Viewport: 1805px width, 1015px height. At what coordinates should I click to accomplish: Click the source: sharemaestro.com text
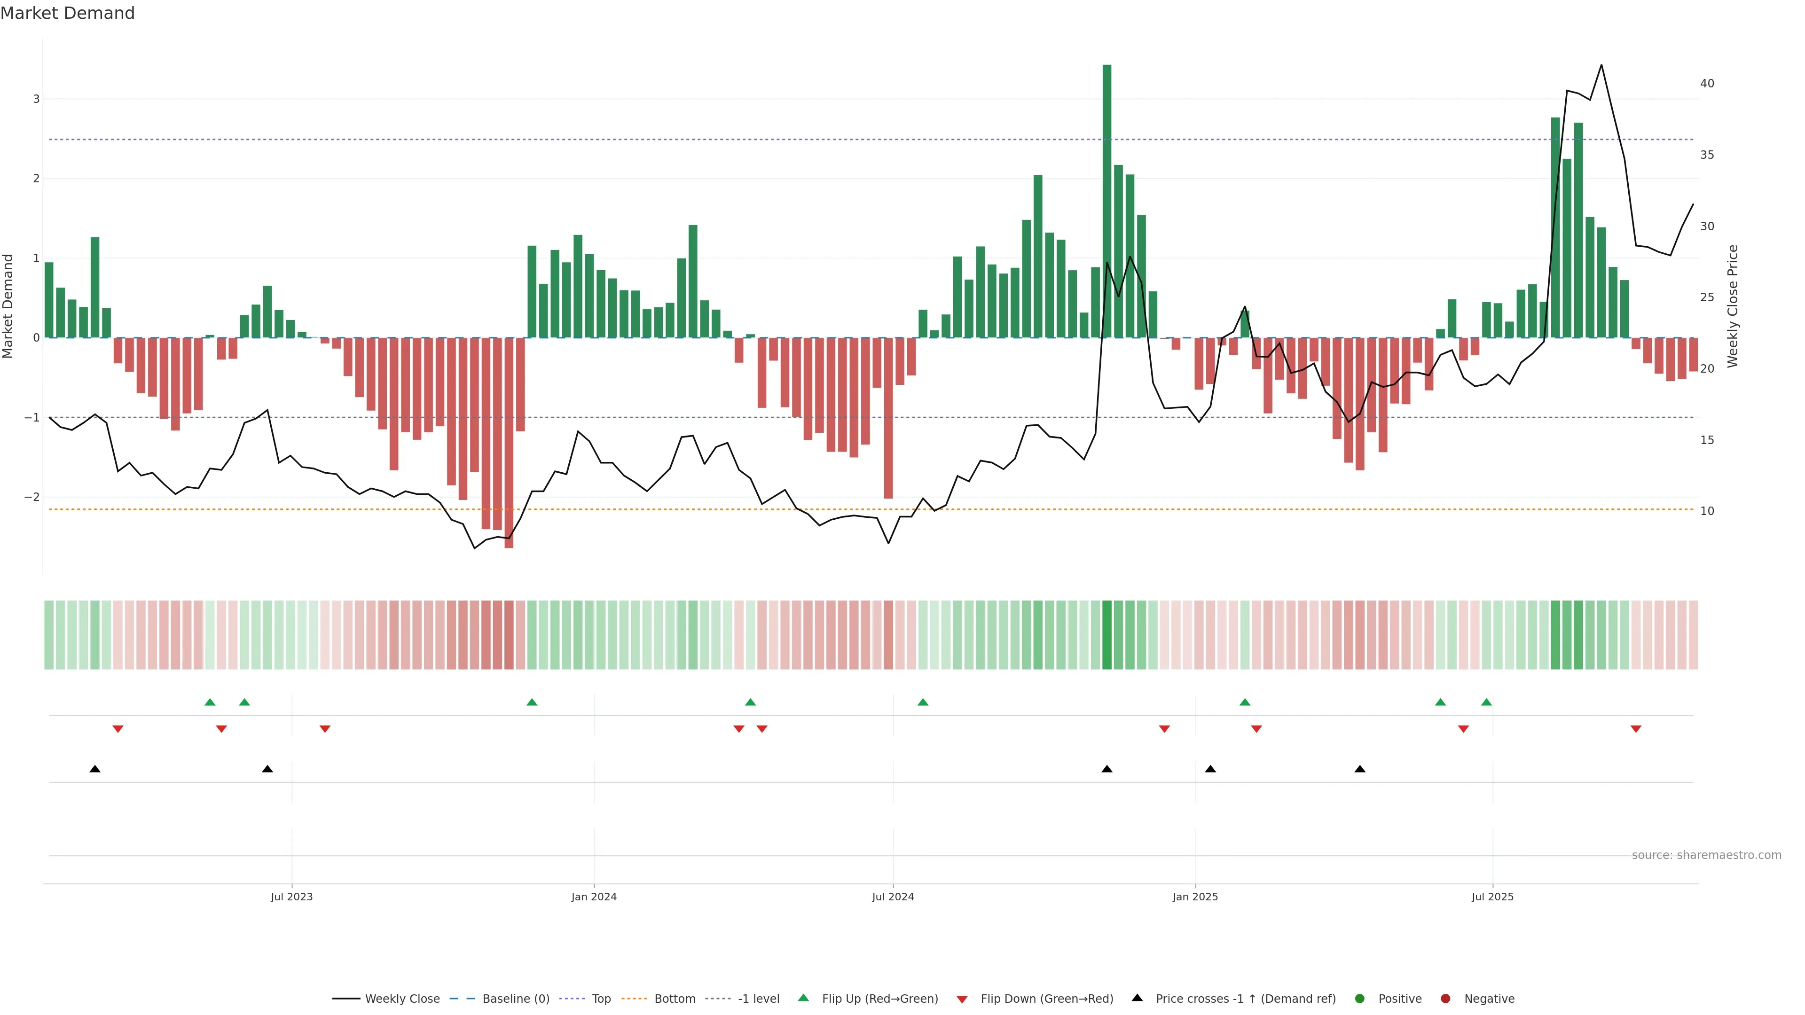pos(1706,855)
